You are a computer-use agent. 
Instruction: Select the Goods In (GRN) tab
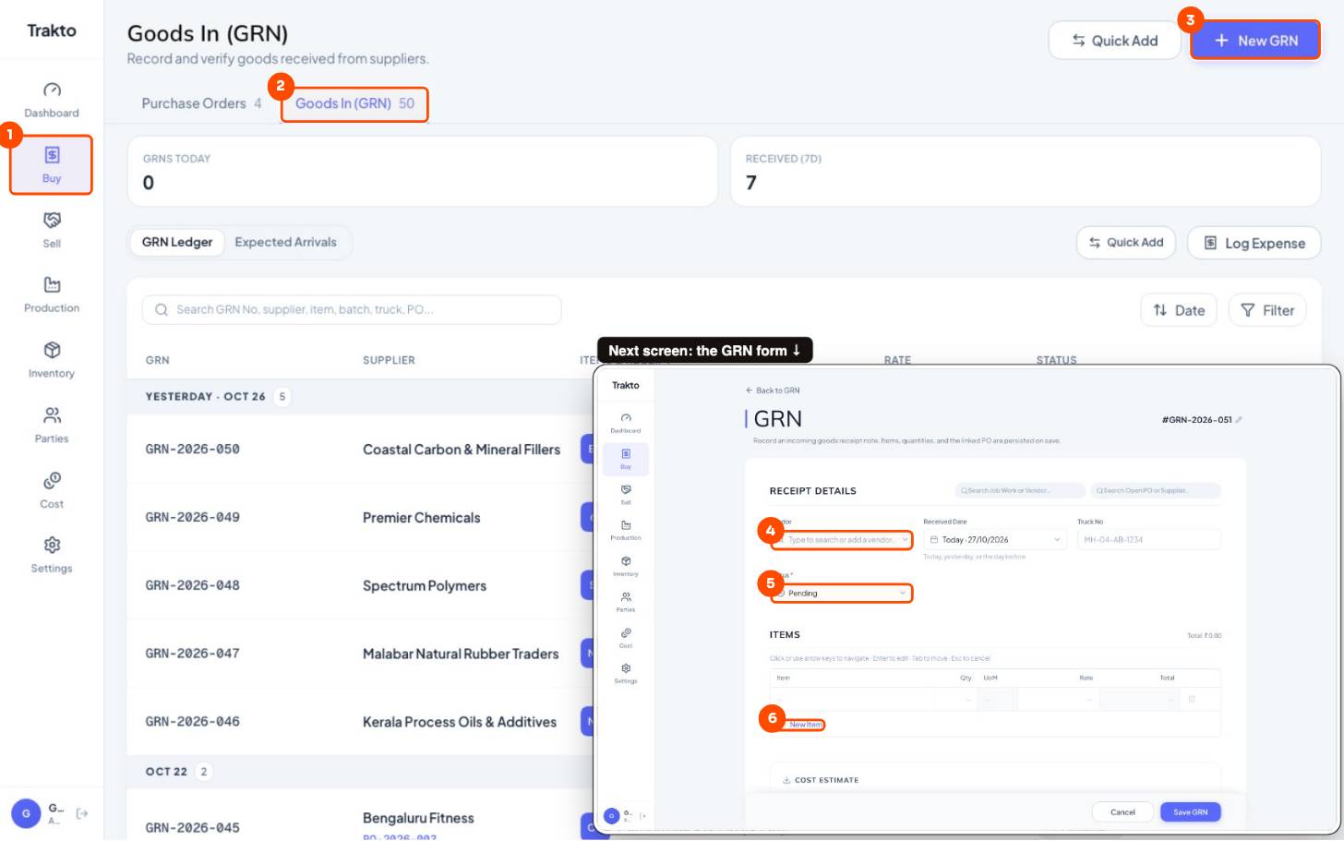coord(354,103)
